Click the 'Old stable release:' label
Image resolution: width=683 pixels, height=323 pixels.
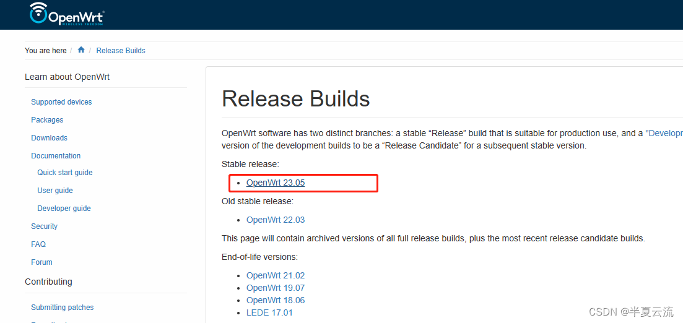coord(258,201)
